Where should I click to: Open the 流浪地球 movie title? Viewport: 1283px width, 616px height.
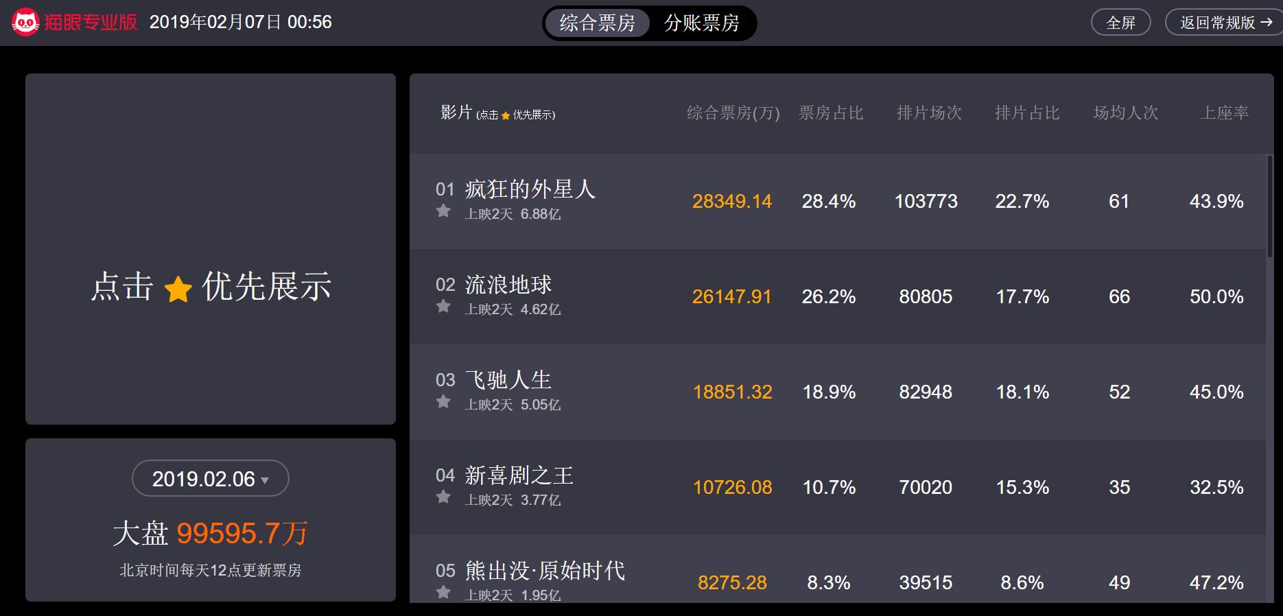(508, 285)
